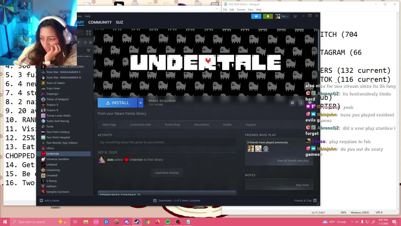Open the Guides link

tap(227, 125)
